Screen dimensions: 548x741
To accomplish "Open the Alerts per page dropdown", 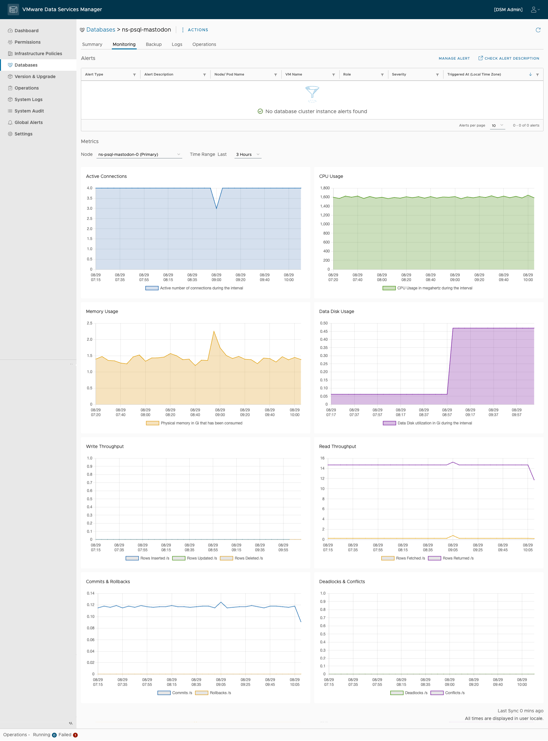I will [x=497, y=126].
